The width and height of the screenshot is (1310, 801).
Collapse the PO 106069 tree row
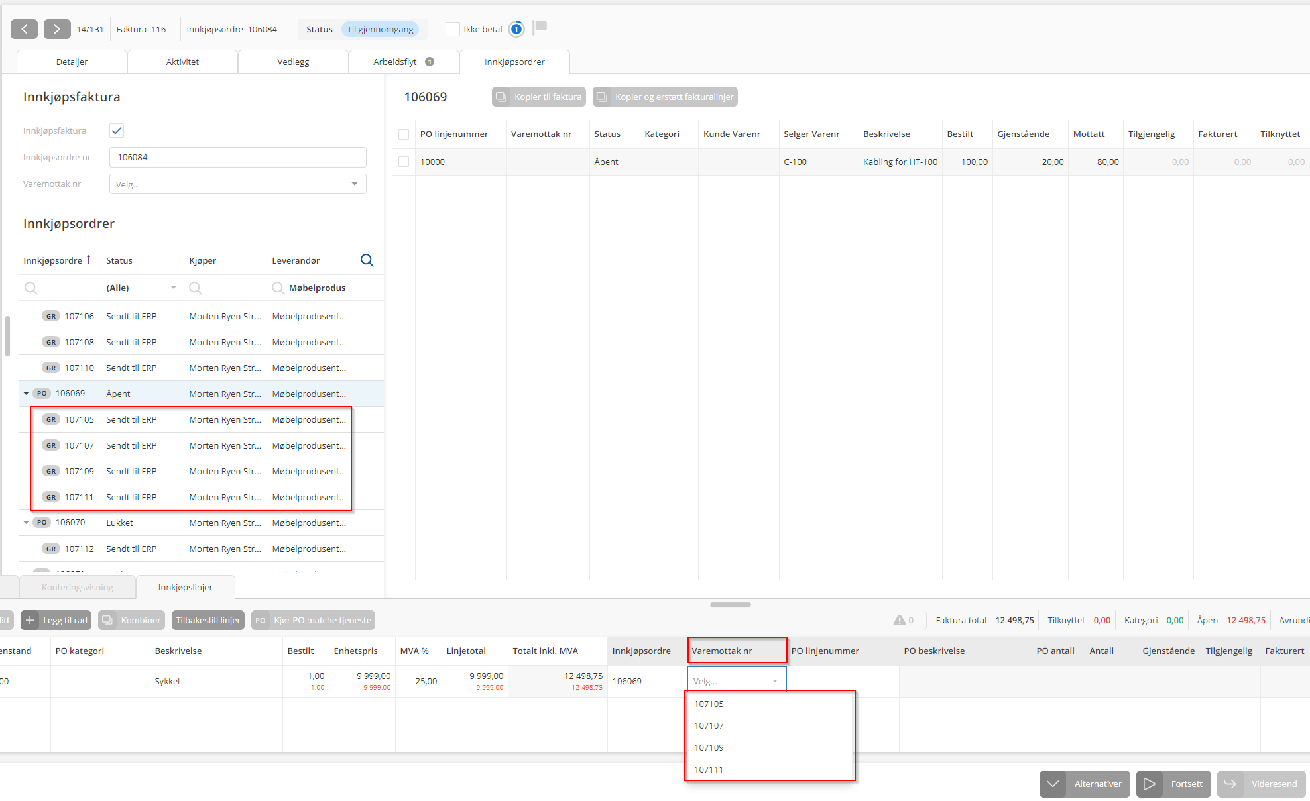(26, 394)
